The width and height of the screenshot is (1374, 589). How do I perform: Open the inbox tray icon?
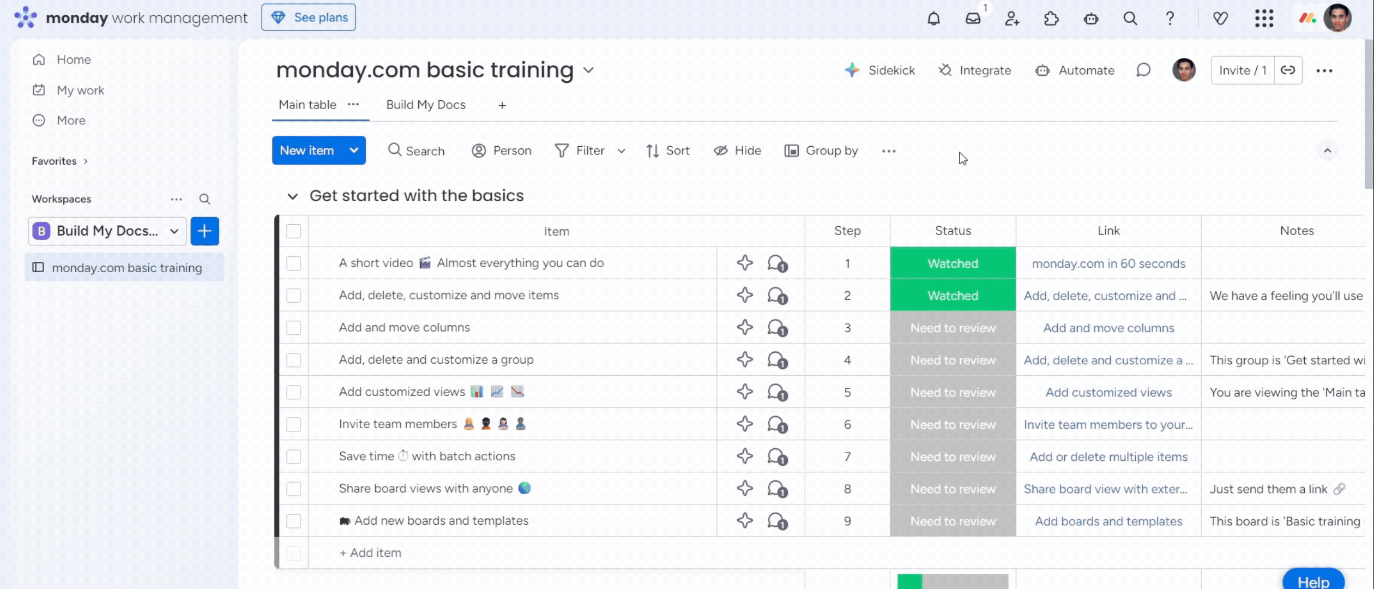(x=973, y=19)
